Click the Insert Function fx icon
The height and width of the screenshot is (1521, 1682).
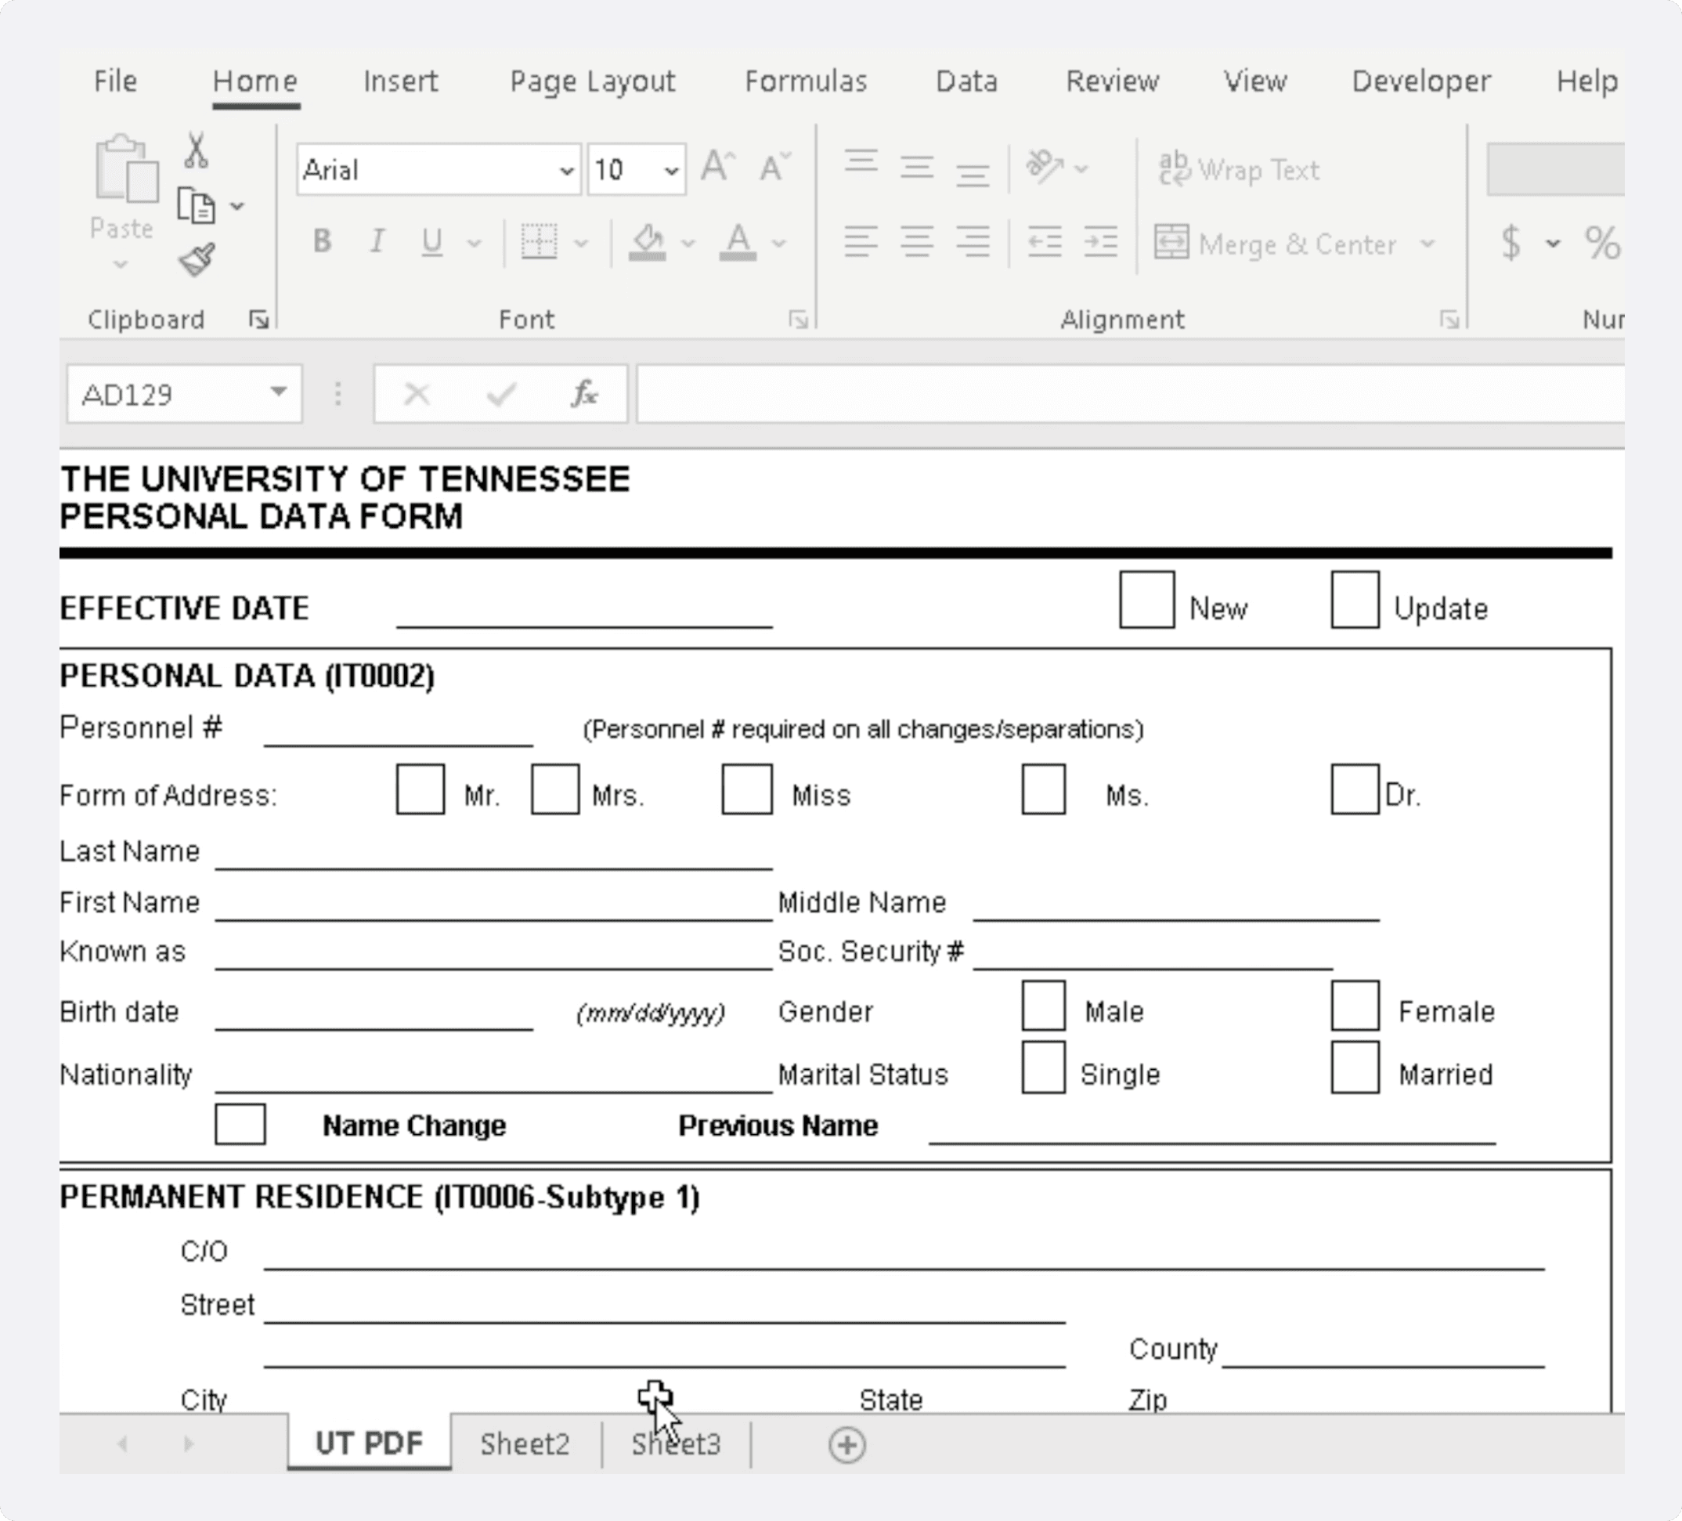[584, 394]
